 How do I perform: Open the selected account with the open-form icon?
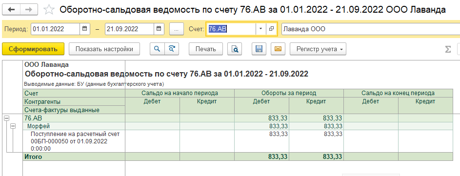click(x=271, y=29)
